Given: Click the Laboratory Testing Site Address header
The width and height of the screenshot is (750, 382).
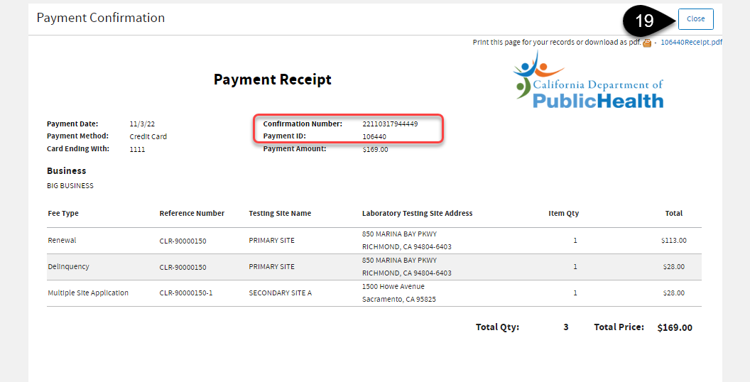Looking at the screenshot, I should coord(417,213).
